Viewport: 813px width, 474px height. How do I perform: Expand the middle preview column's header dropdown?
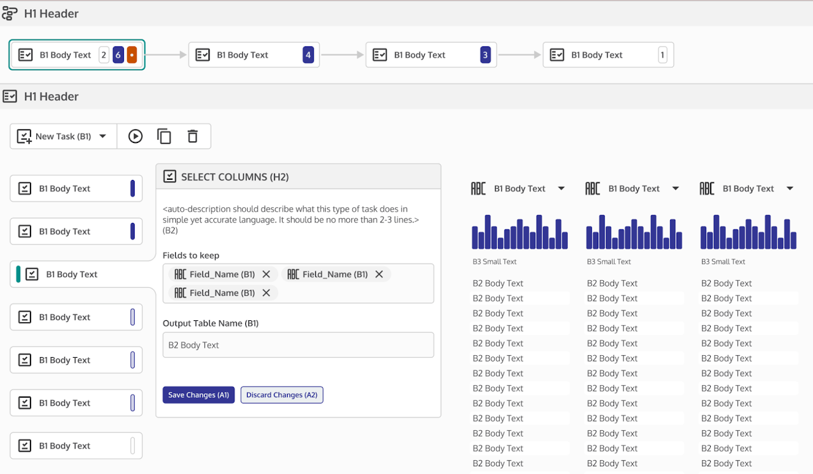pos(676,188)
